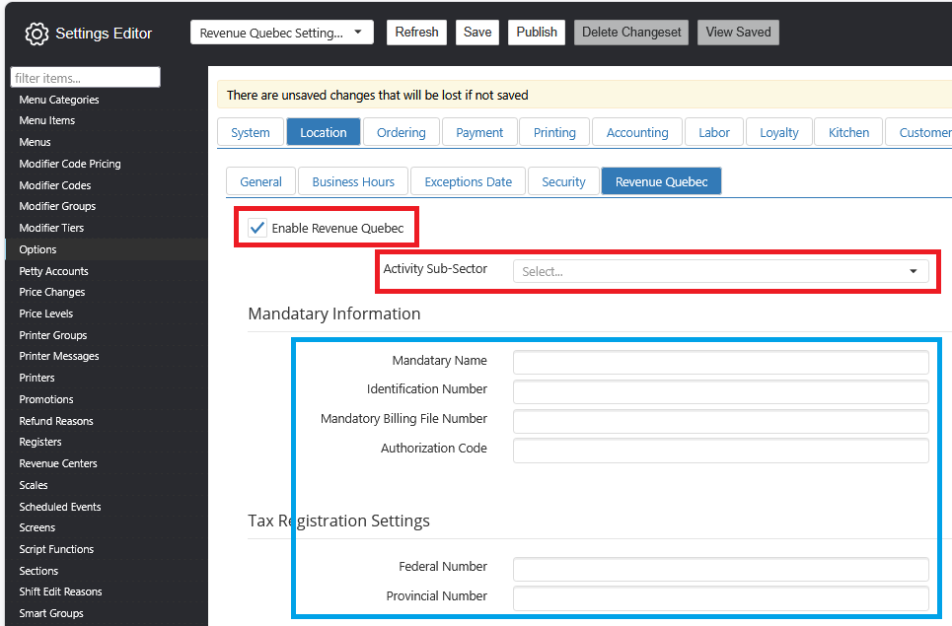
Task: Select Printer Messages in the sidebar
Action: pyautogui.click(x=59, y=356)
